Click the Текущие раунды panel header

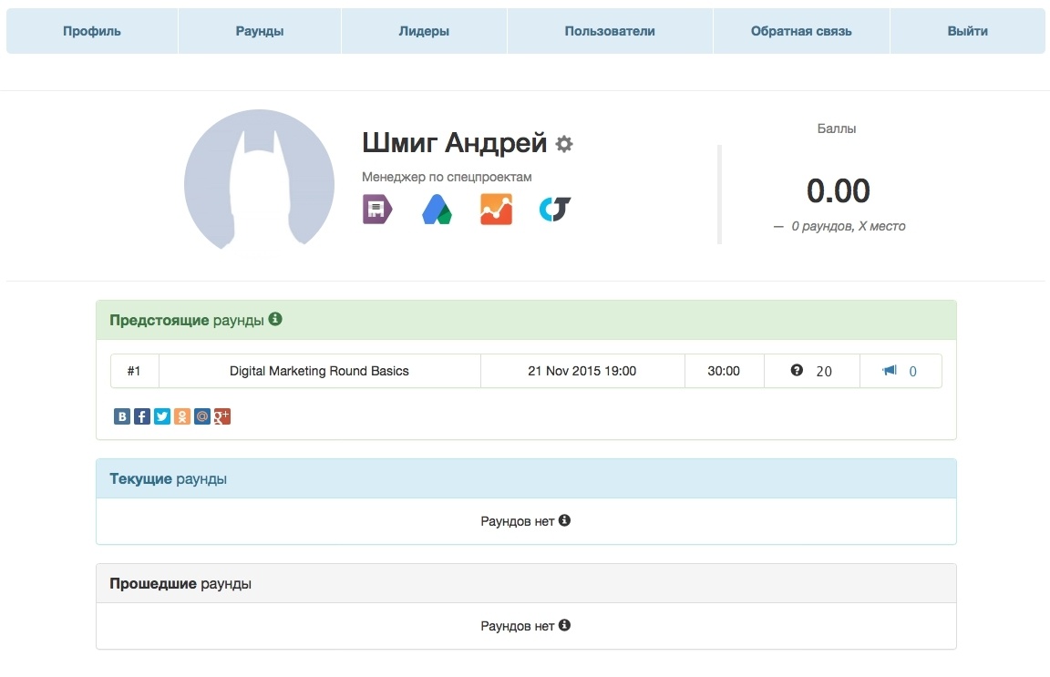pos(526,478)
